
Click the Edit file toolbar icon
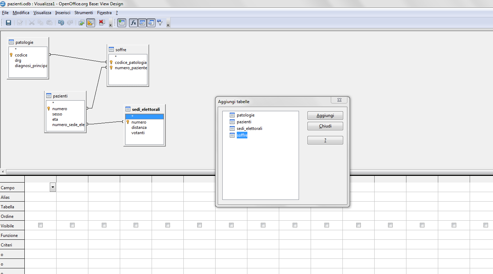point(20,23)
